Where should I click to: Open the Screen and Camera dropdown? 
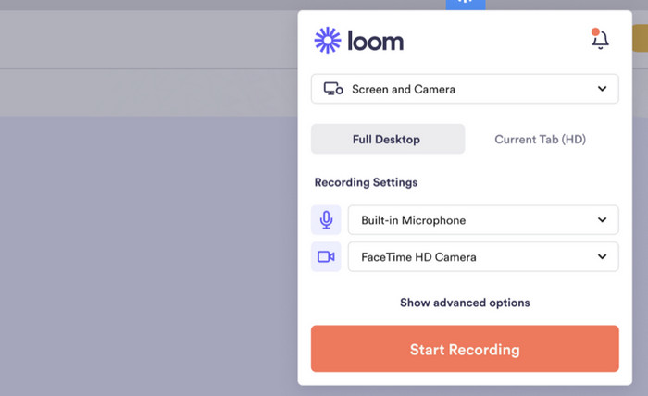pyautogui.click(x=465, y=89)
